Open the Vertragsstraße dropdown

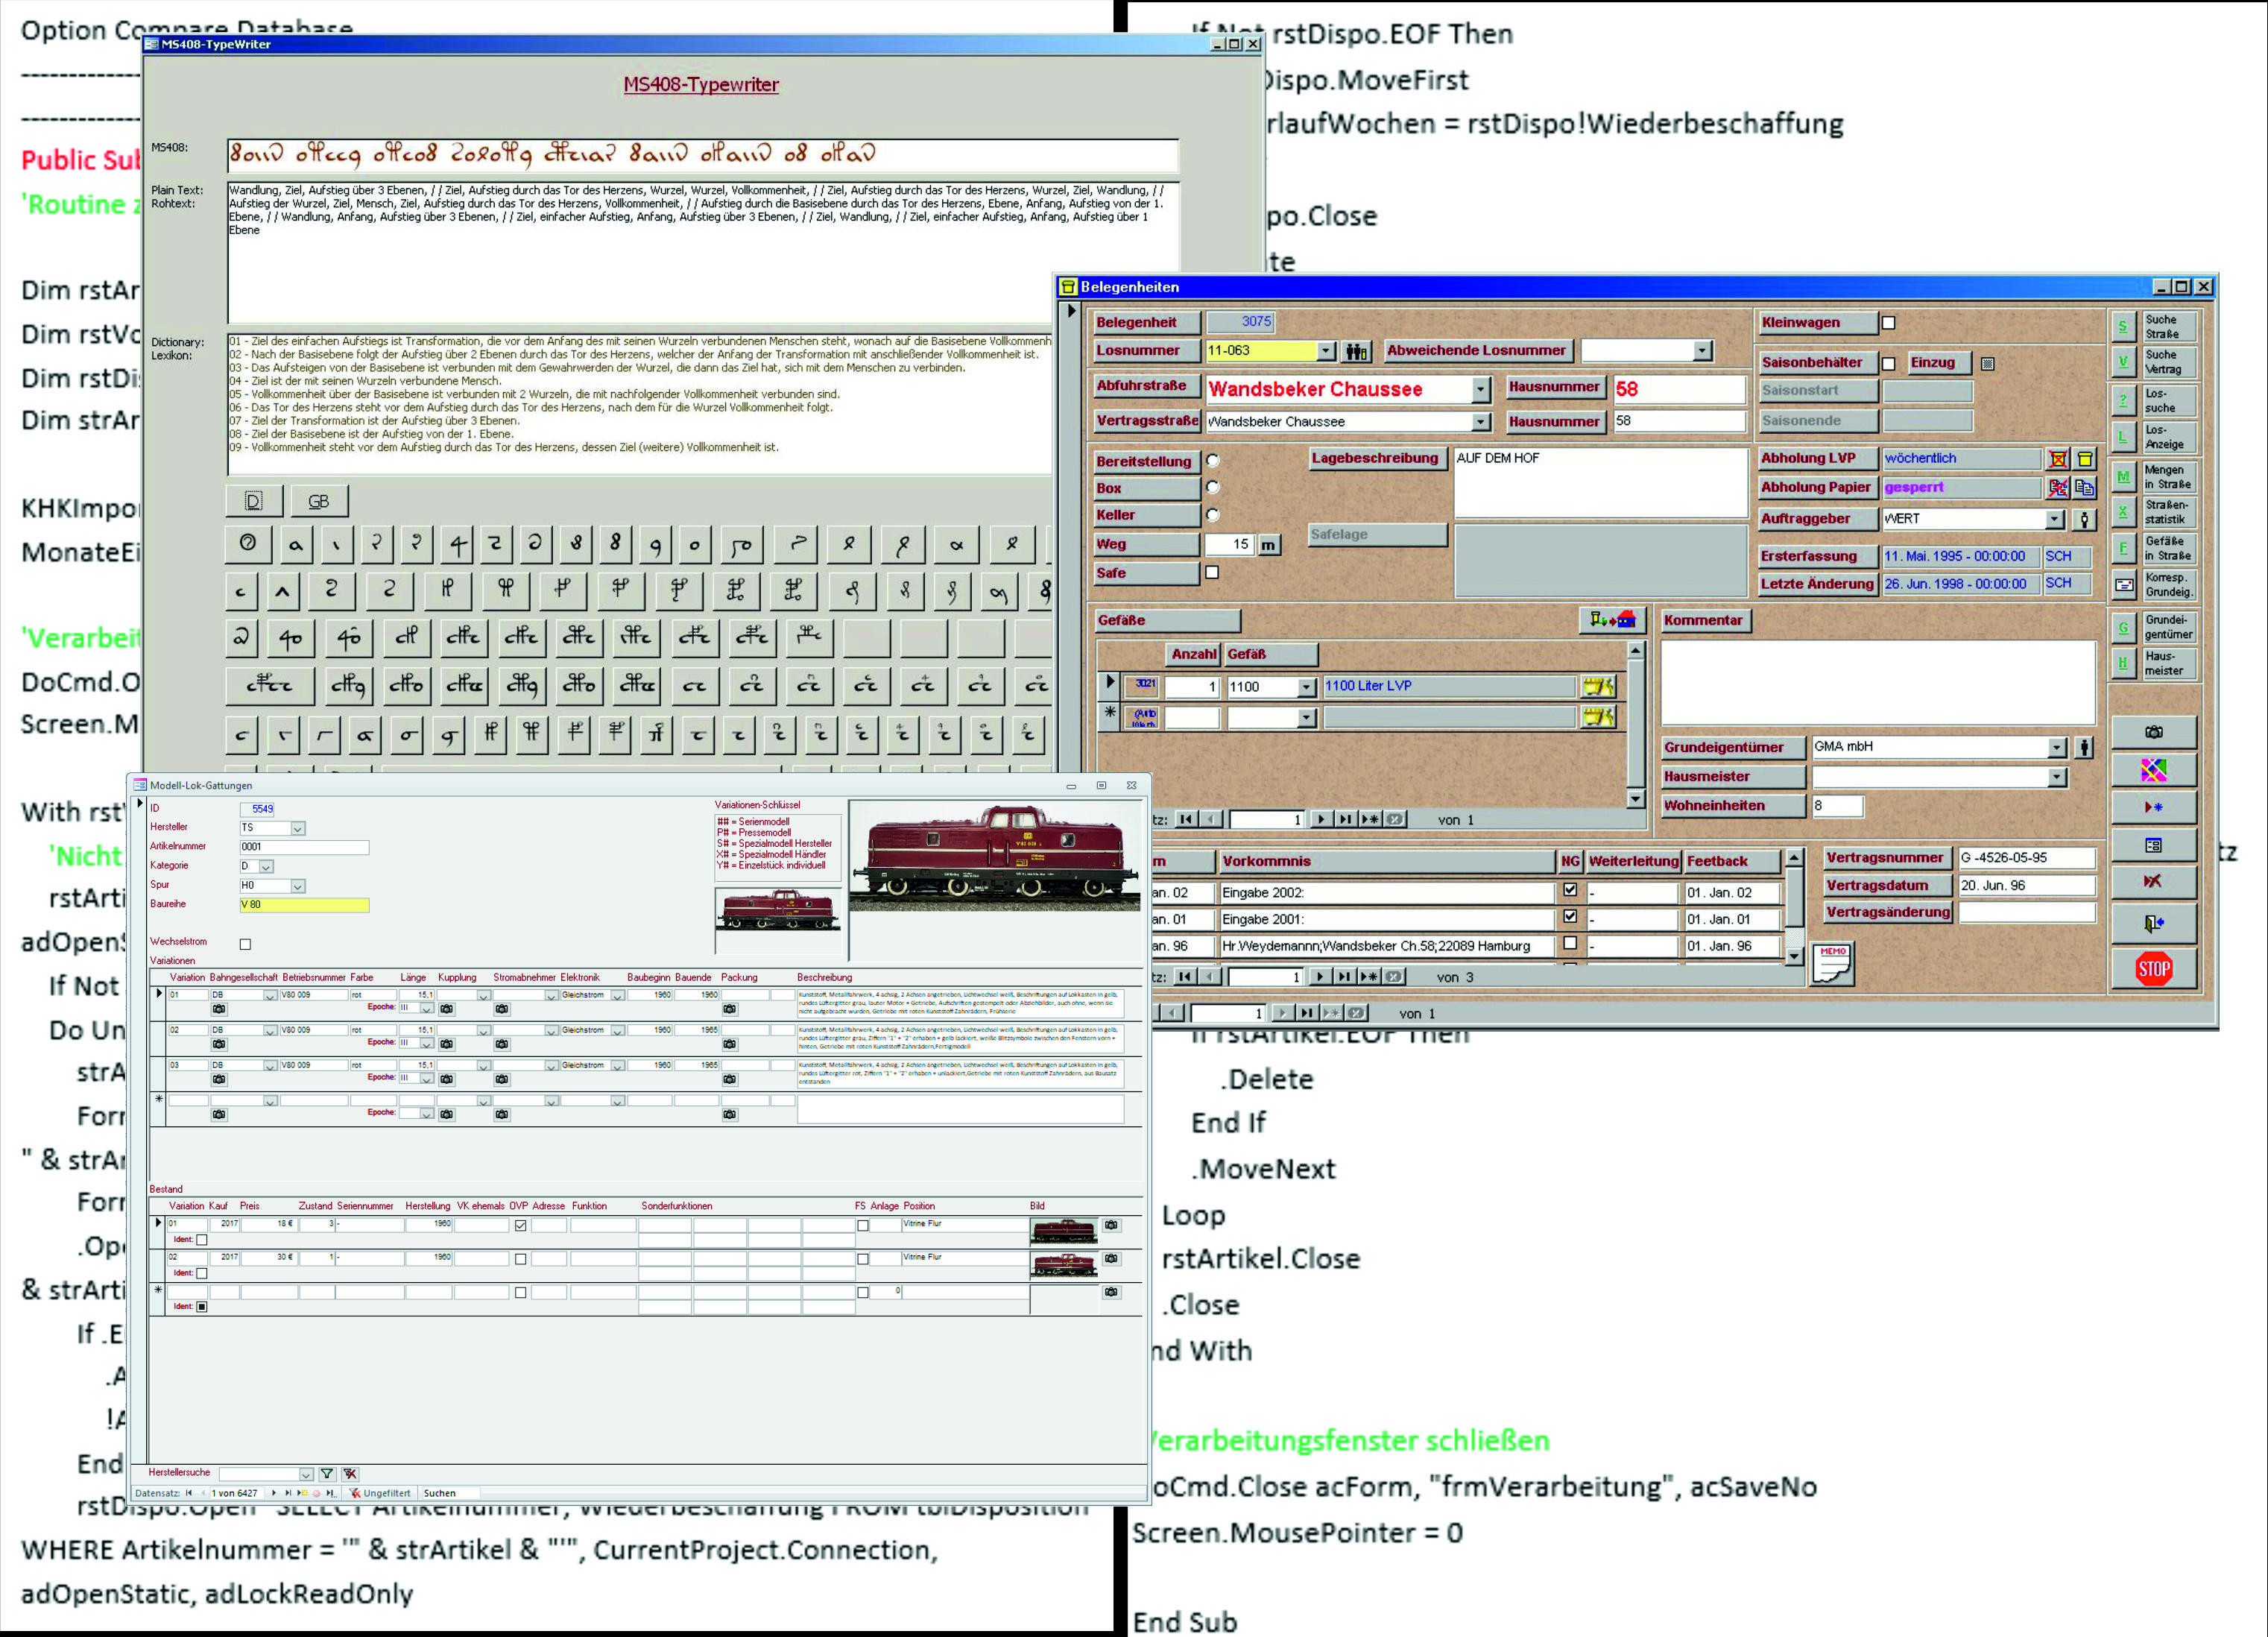(1481, 422)
